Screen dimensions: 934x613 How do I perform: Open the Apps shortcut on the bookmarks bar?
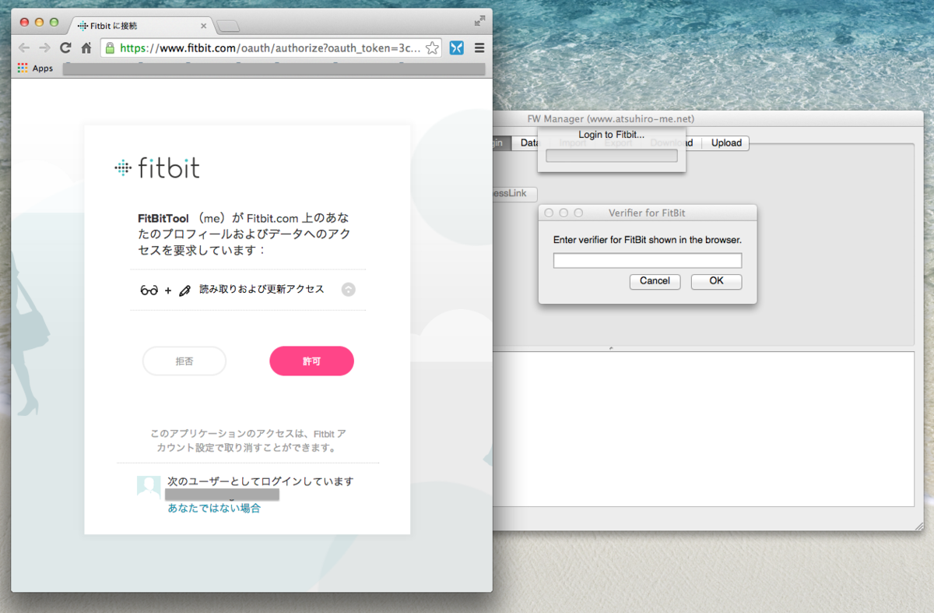[35, 68]
